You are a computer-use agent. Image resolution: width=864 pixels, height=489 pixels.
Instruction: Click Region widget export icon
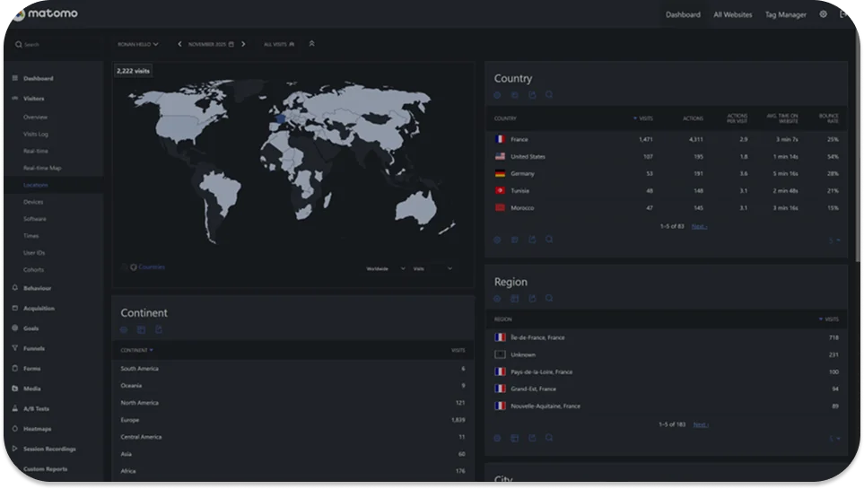532,298
